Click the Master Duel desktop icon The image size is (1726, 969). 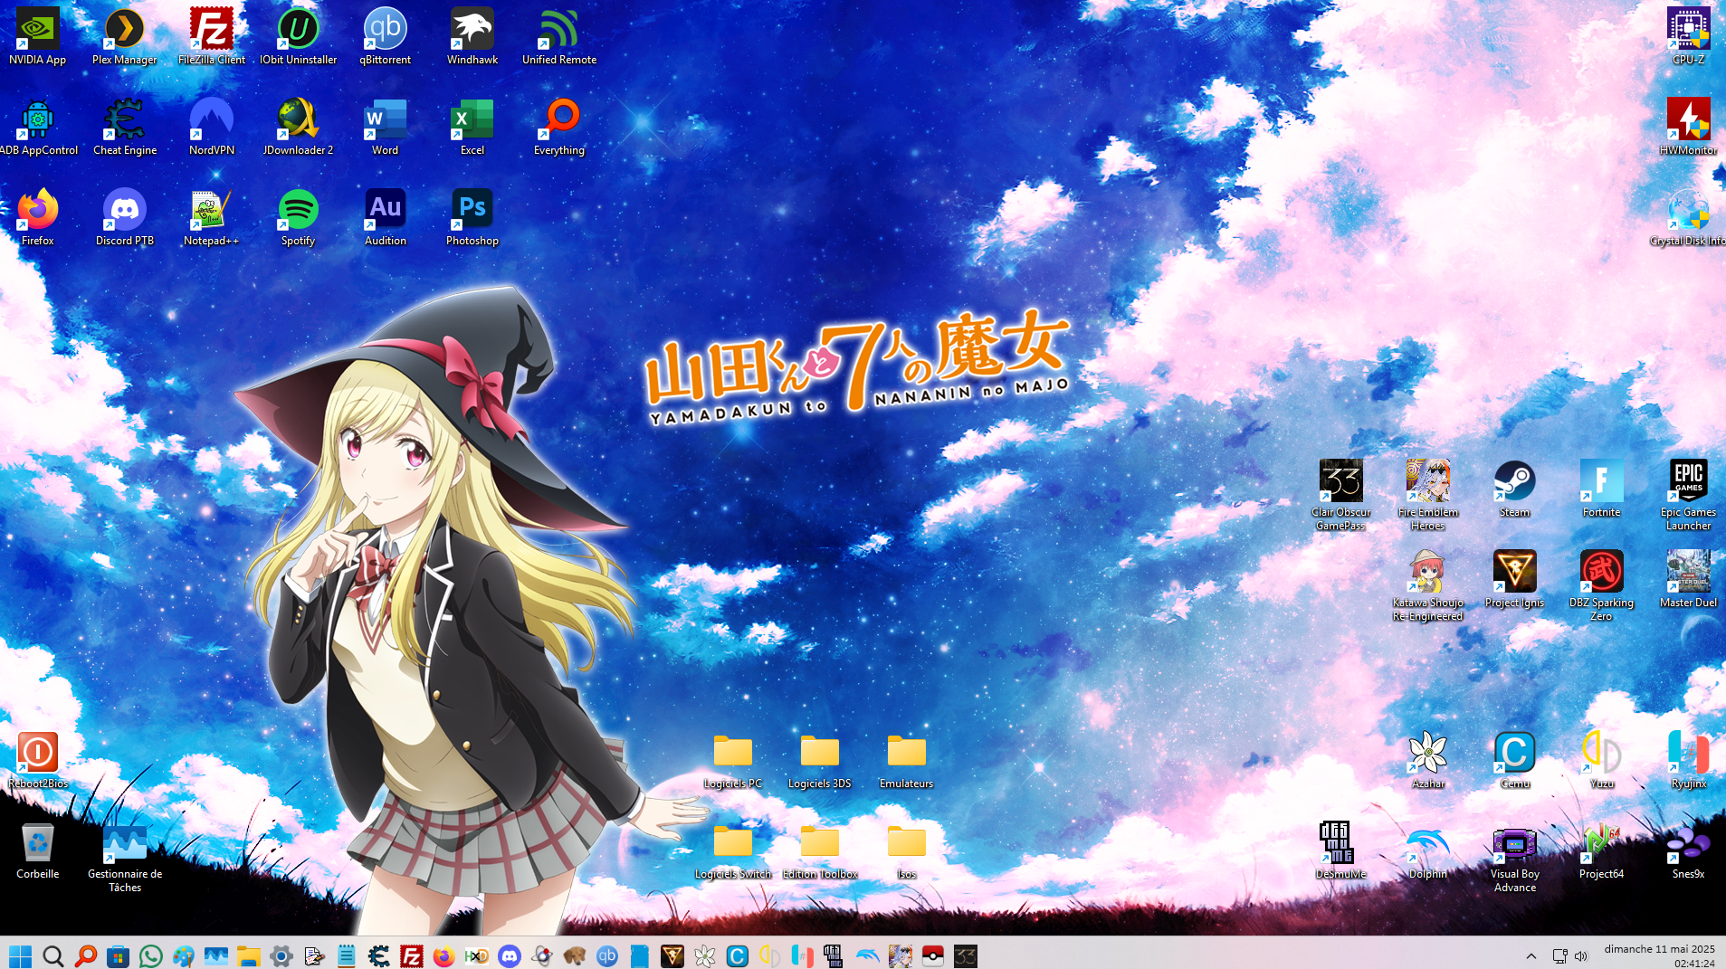coord(1689,579)
